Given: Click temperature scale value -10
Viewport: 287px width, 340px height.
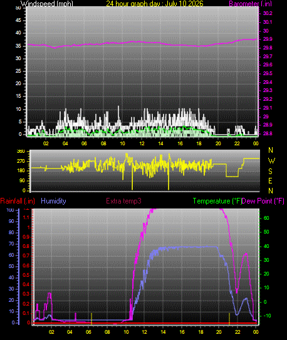Looking at the screenshot, I should [x=267, y=316].
